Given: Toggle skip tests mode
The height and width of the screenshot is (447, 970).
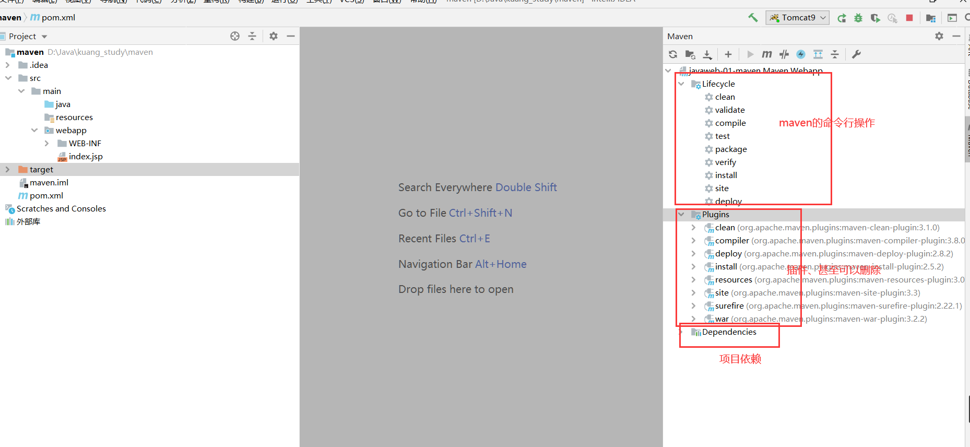Looking at the screenshot, I should click(801, 54).
